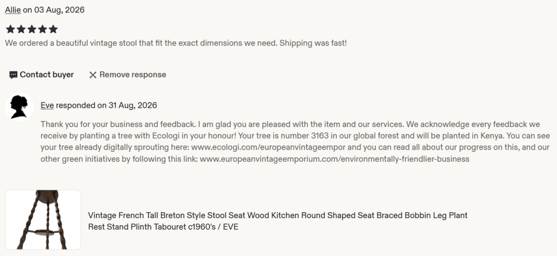
Task: Click the environmentally-friendlier-business URL
Action: pyautogui.click(x=335, y=159)
